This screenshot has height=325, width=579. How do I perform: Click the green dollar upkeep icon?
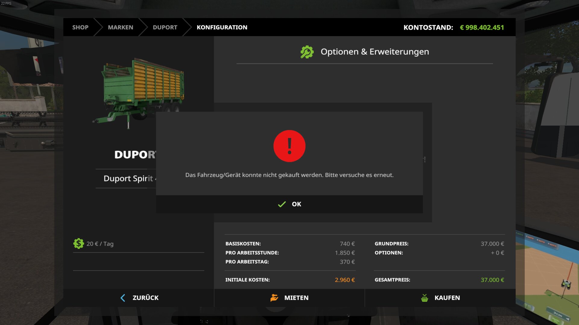[78, 243]
